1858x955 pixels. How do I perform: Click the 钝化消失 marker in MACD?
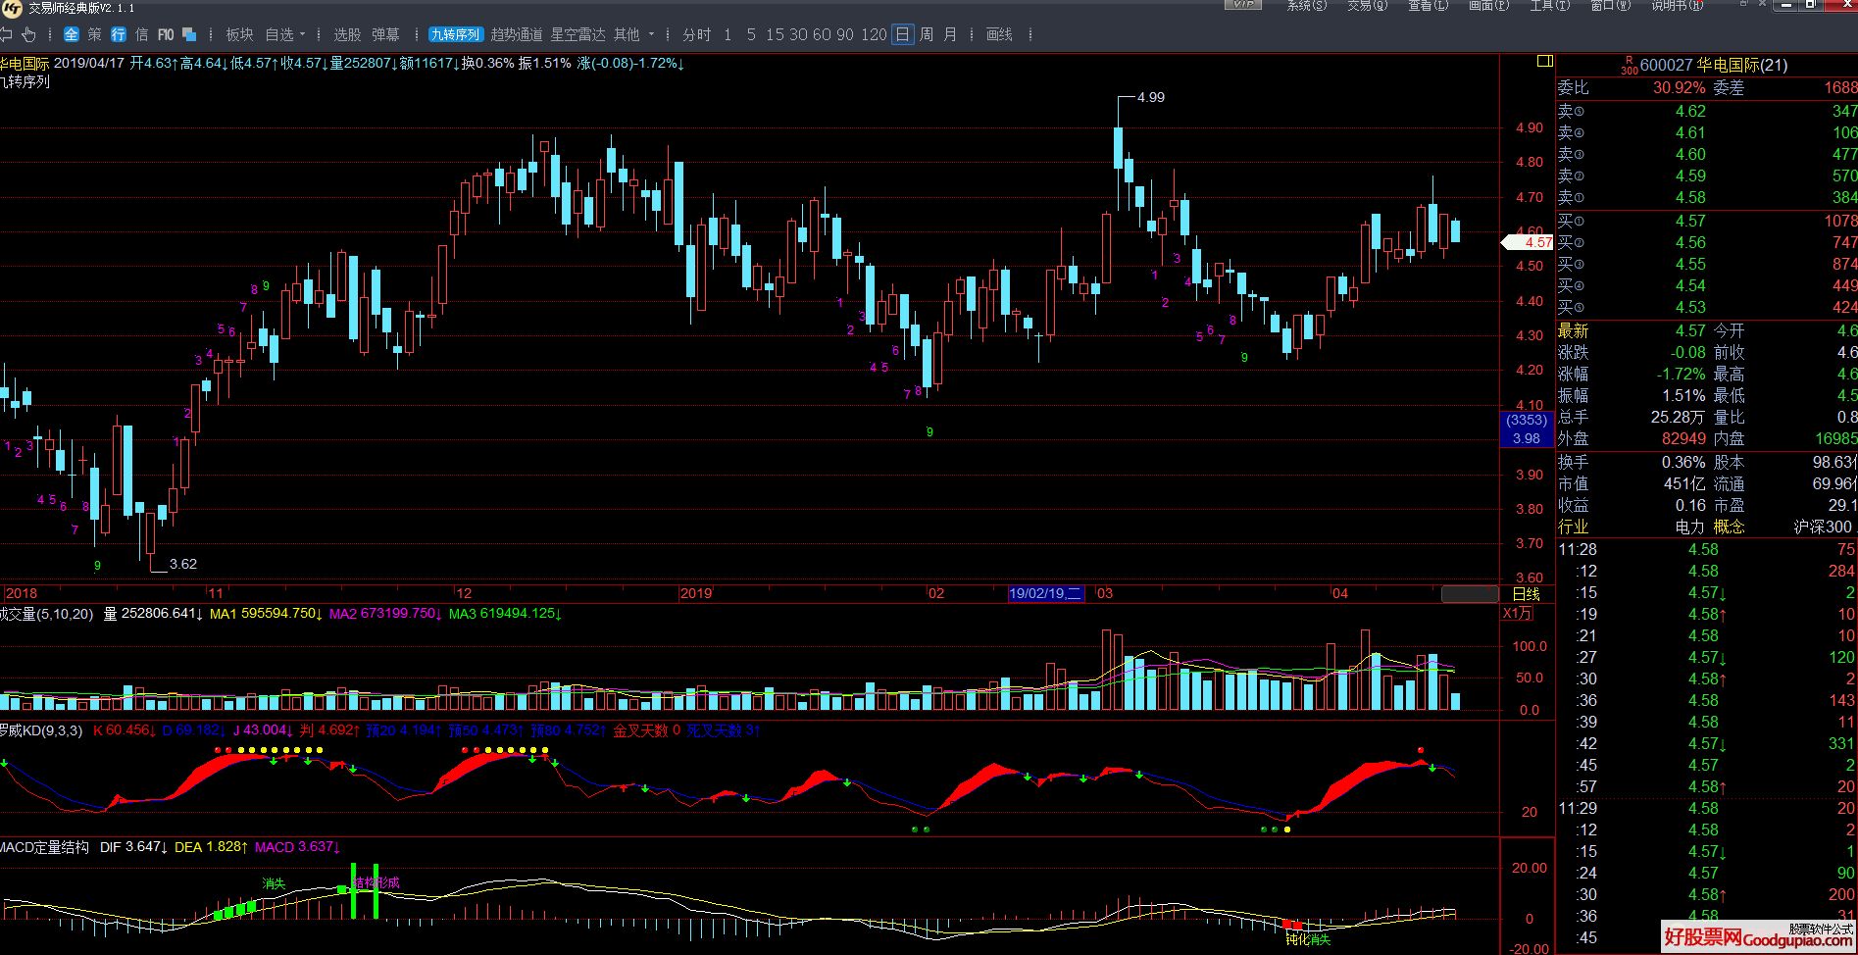(x=1308, y=939)
